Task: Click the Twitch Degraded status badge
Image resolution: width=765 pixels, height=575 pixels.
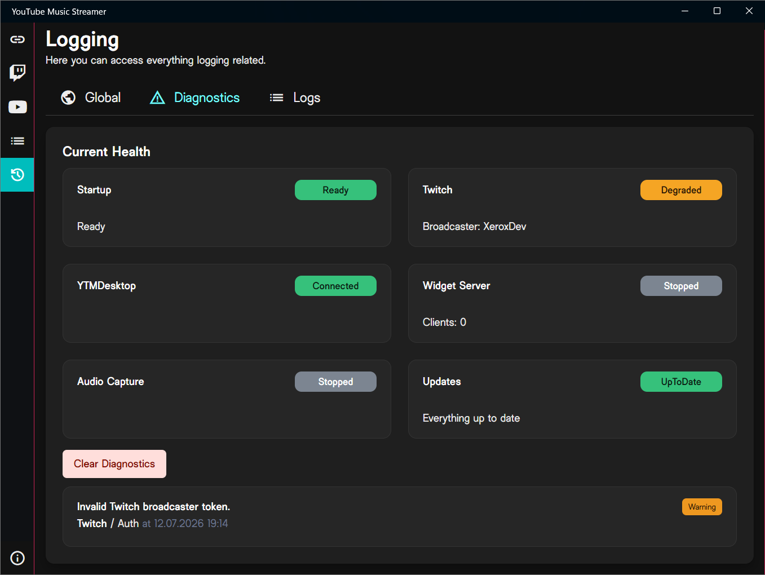Action: point(681,190)
